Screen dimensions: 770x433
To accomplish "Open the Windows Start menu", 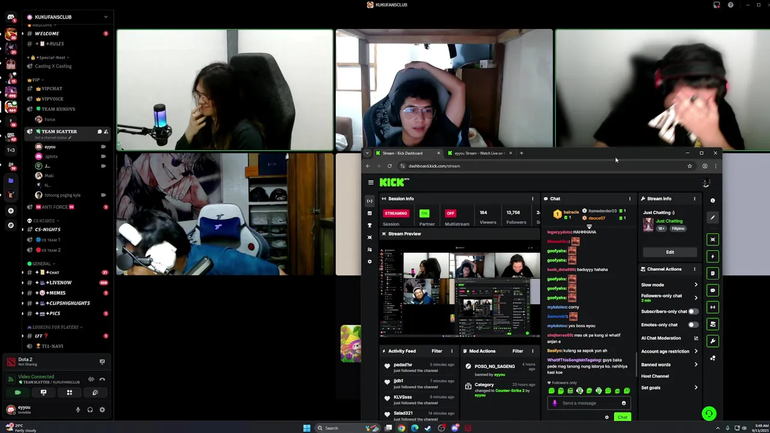I will [x=307, y=428].
